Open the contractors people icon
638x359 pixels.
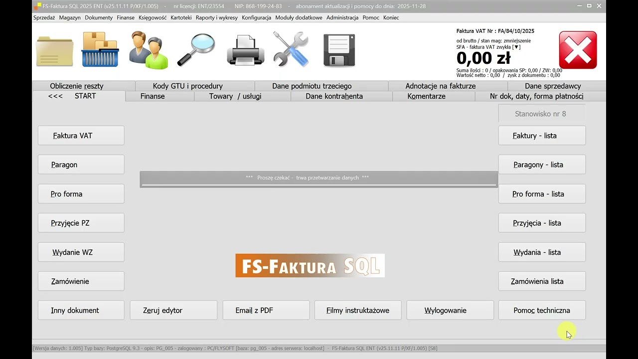149,50
